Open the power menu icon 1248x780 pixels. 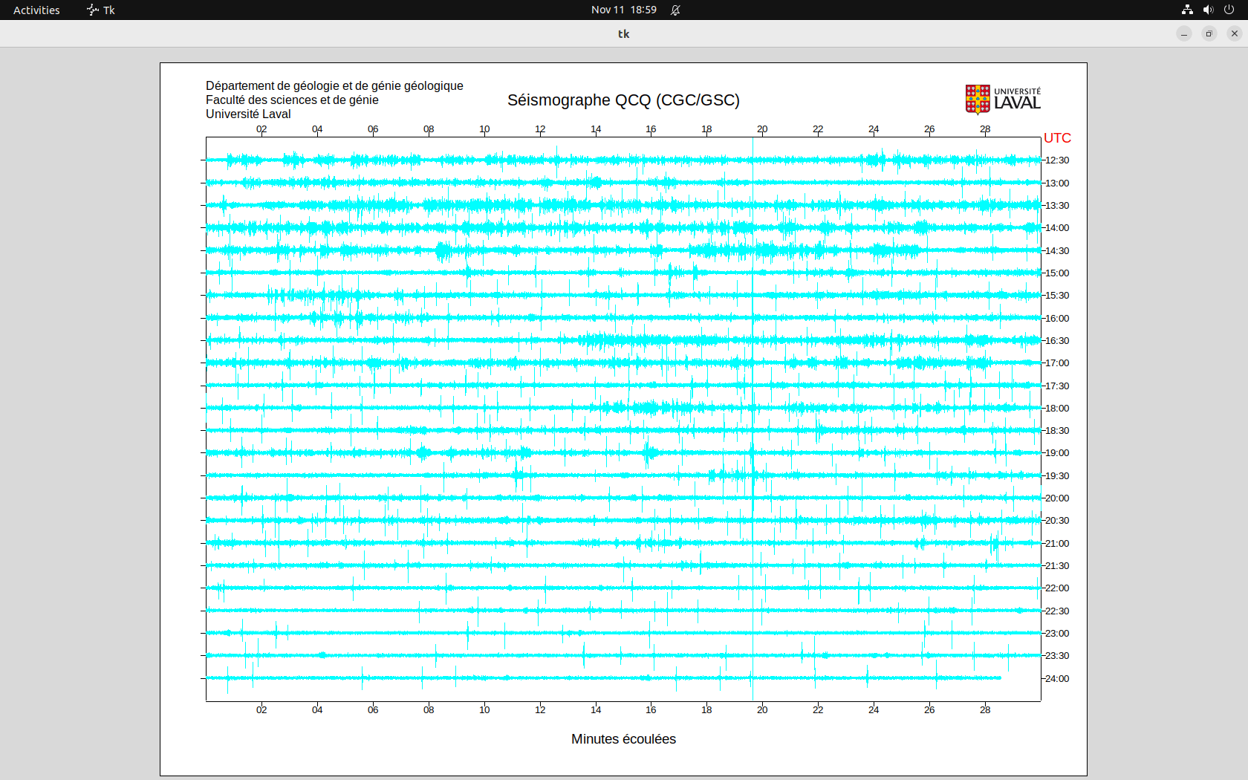(x=1229, y=10)
